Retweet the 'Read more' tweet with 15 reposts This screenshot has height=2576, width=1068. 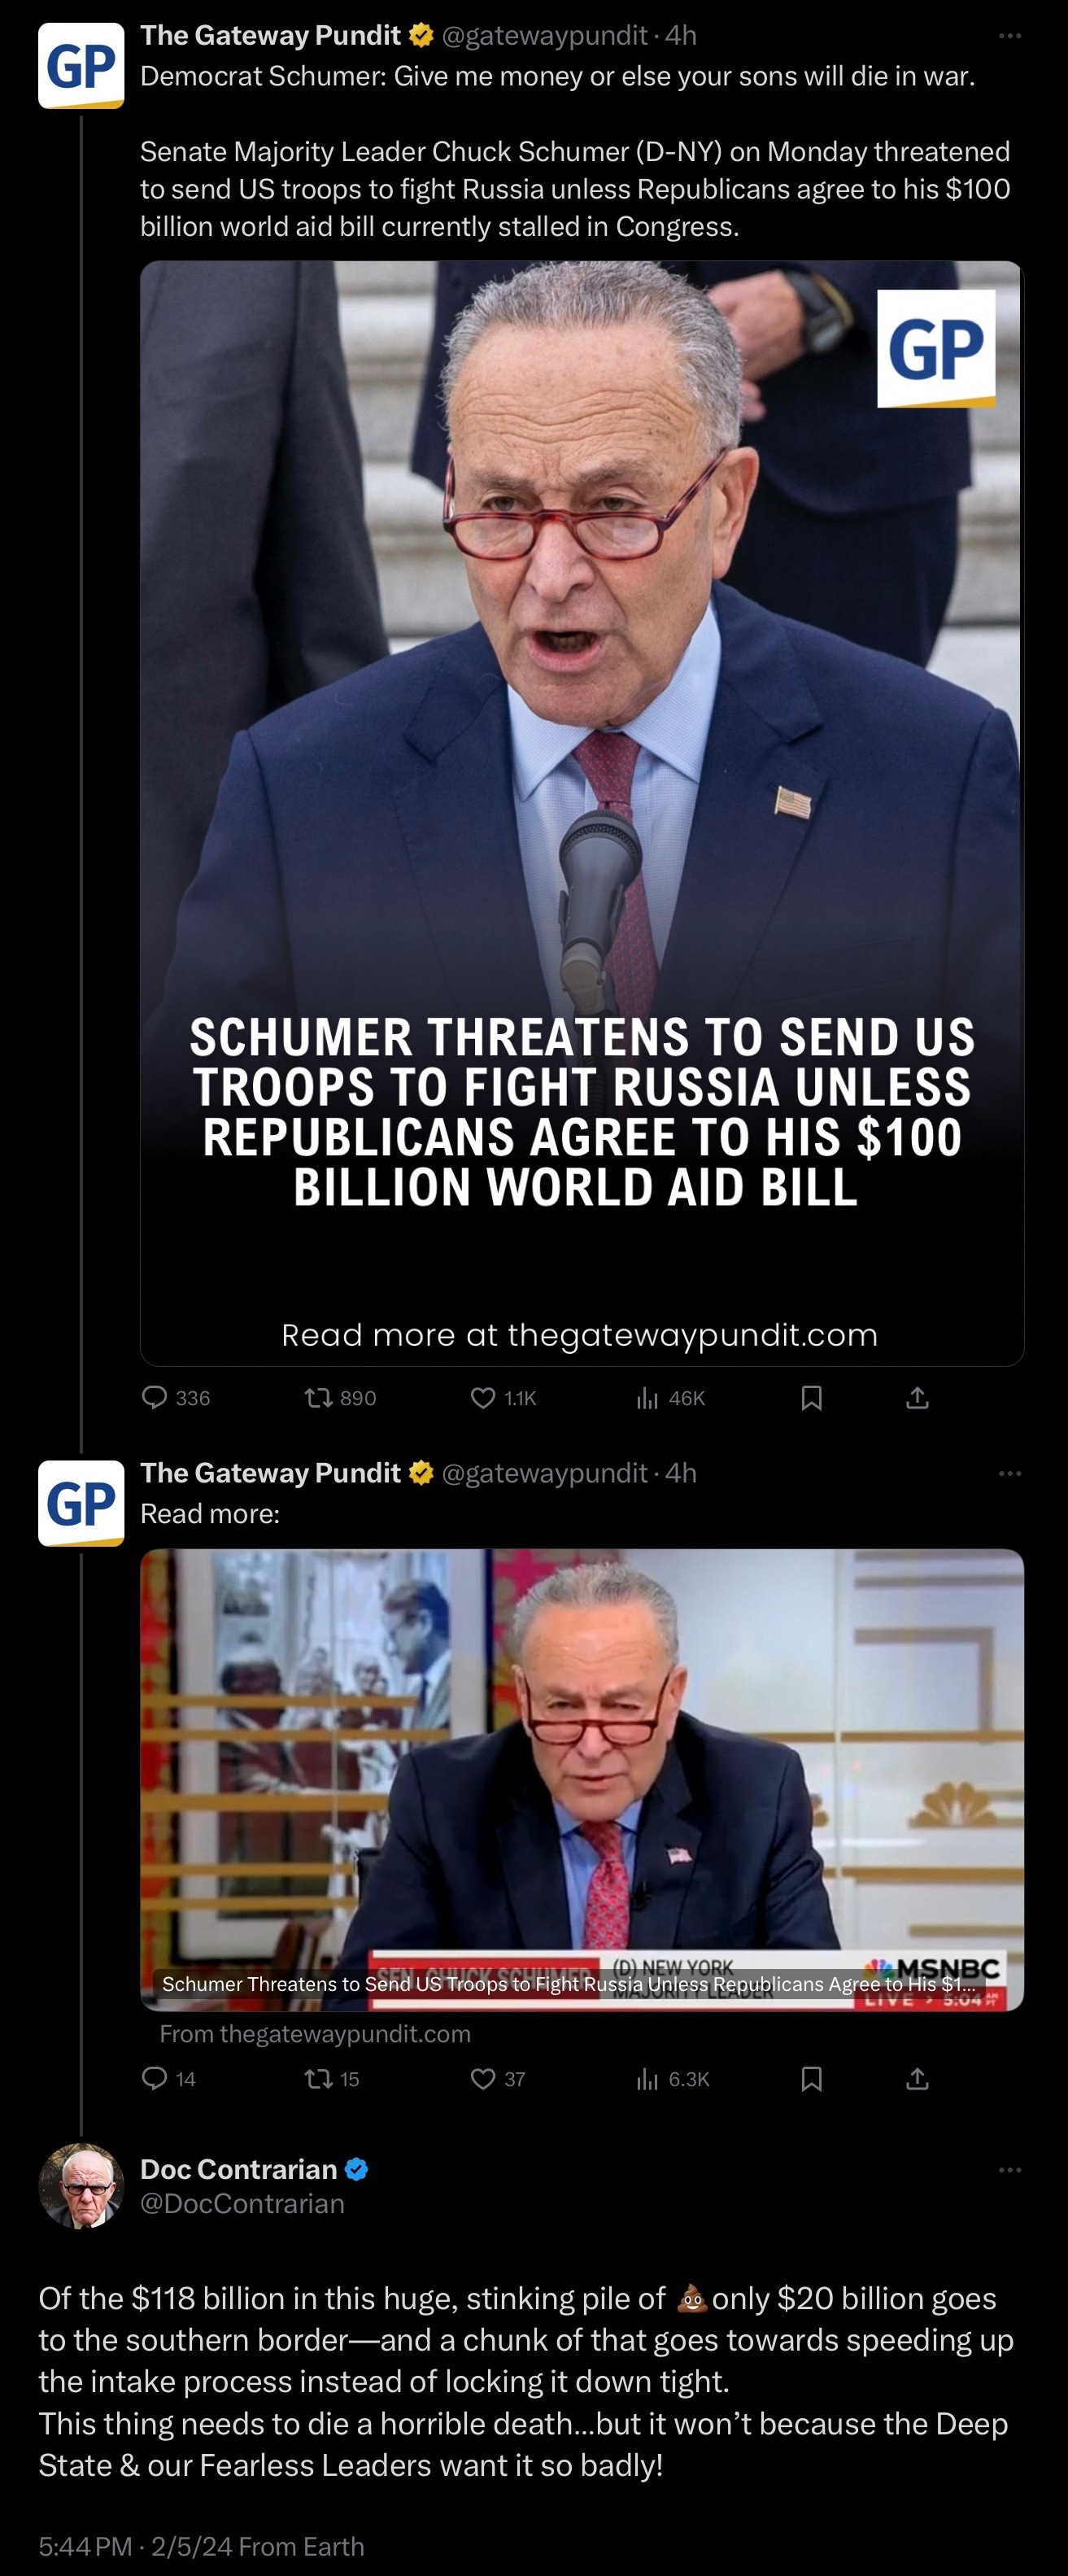332,2079
